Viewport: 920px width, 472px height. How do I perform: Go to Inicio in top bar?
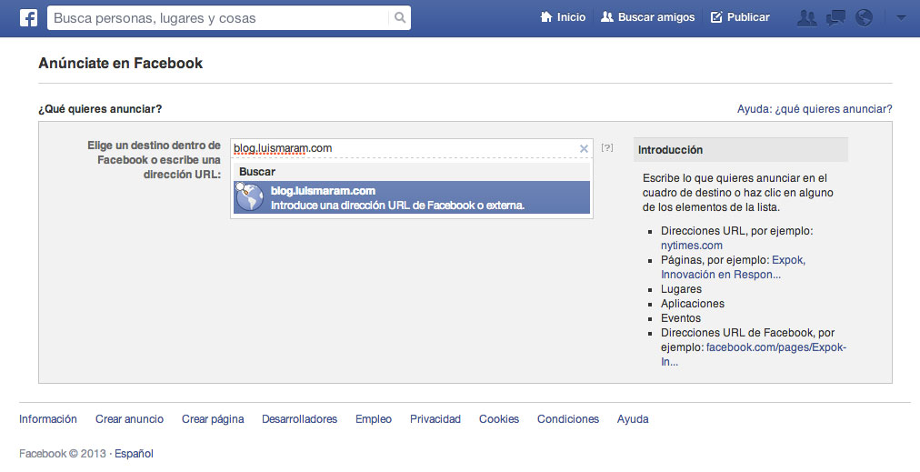pos(563,17)
